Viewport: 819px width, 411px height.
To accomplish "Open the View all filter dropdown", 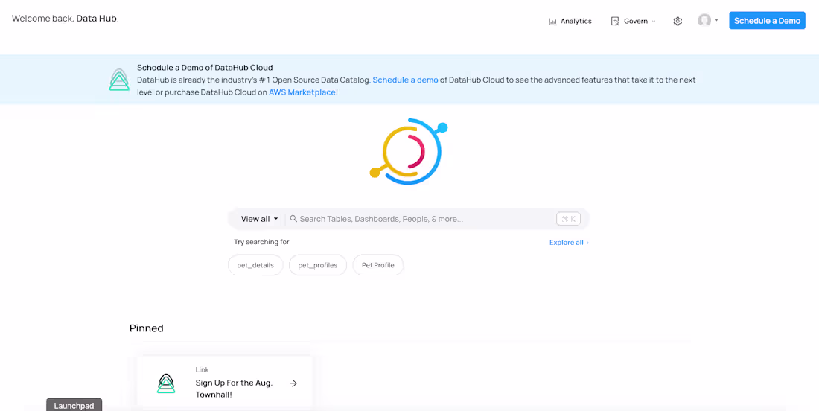I will [259, 219].
